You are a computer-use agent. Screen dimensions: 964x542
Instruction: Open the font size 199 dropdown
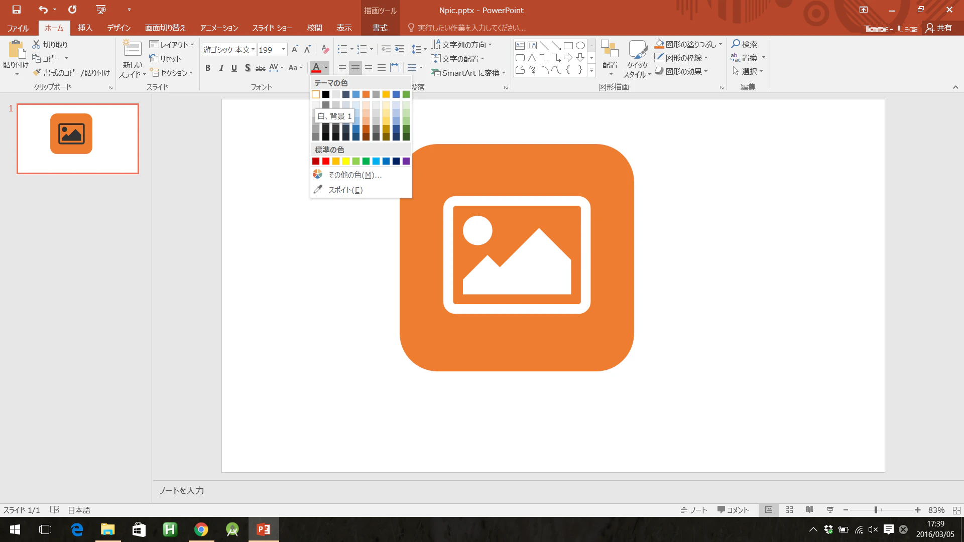pyautogui.click(x=284, y=49)
